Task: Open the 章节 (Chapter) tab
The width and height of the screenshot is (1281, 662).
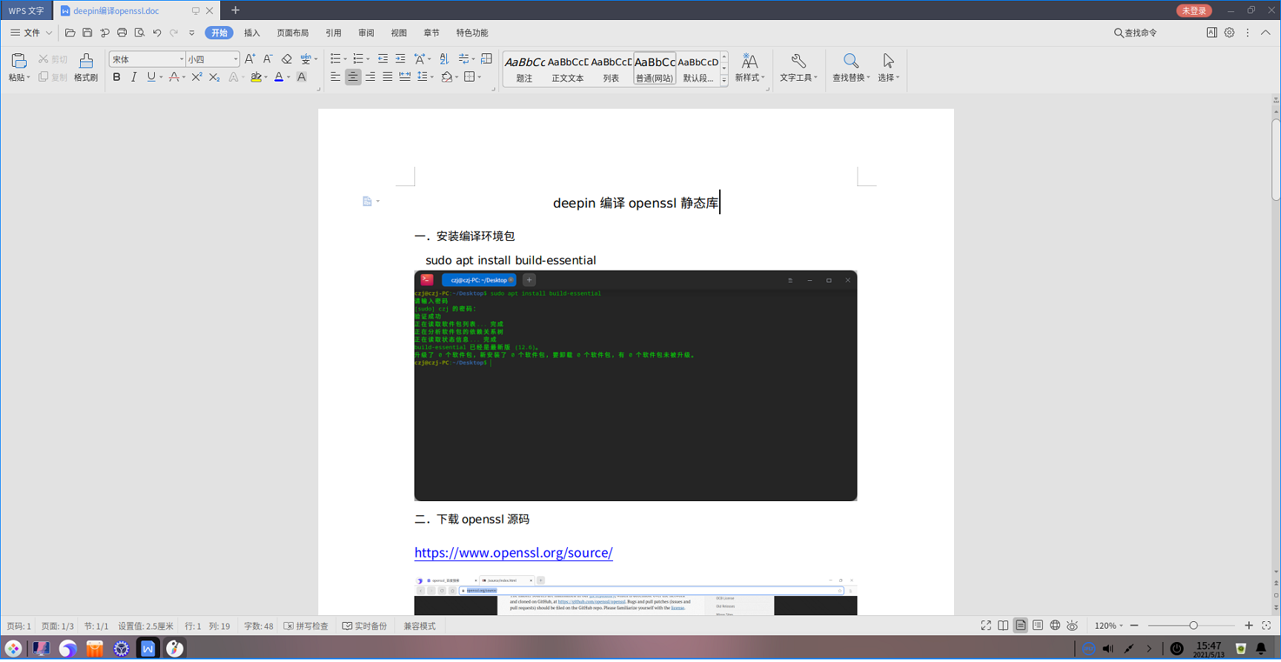Action: click(431, 33)
